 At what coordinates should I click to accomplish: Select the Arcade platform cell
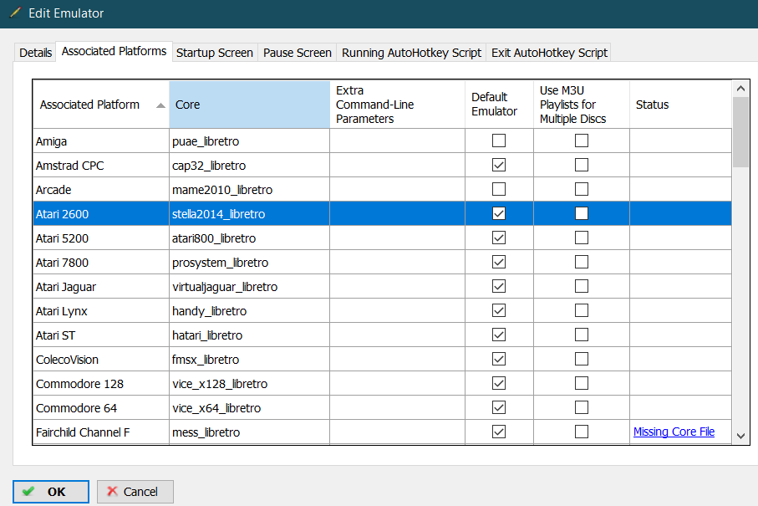click(101, 189)
